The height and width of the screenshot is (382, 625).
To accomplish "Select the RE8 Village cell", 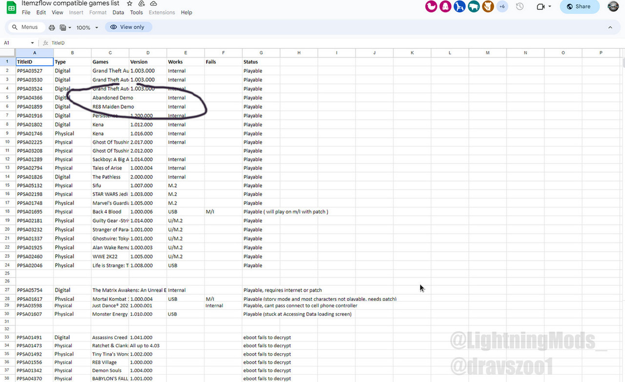I will [x=110, y=362].
